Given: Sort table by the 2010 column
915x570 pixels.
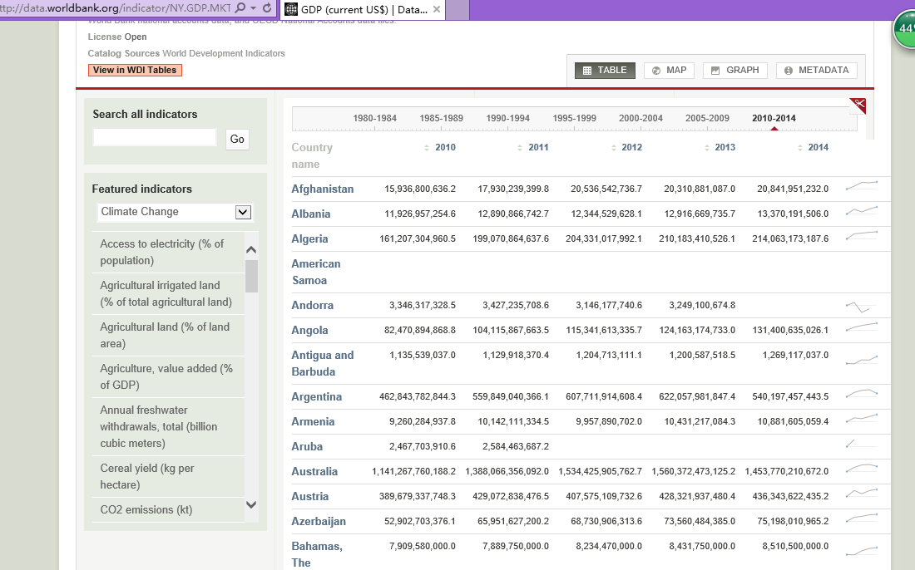Looking at the screenshot, I should click(440, 147).
